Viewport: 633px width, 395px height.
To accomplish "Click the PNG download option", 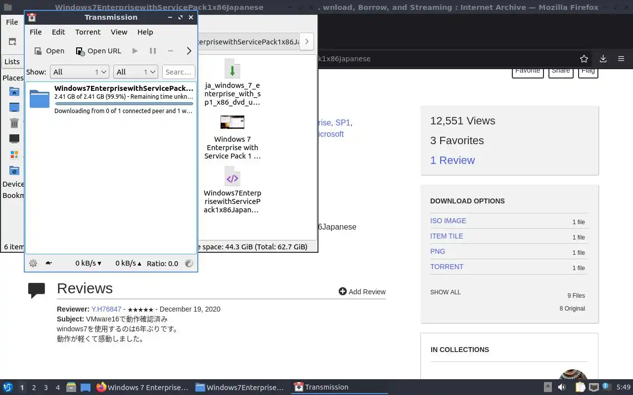I will [x=438, y=251].
